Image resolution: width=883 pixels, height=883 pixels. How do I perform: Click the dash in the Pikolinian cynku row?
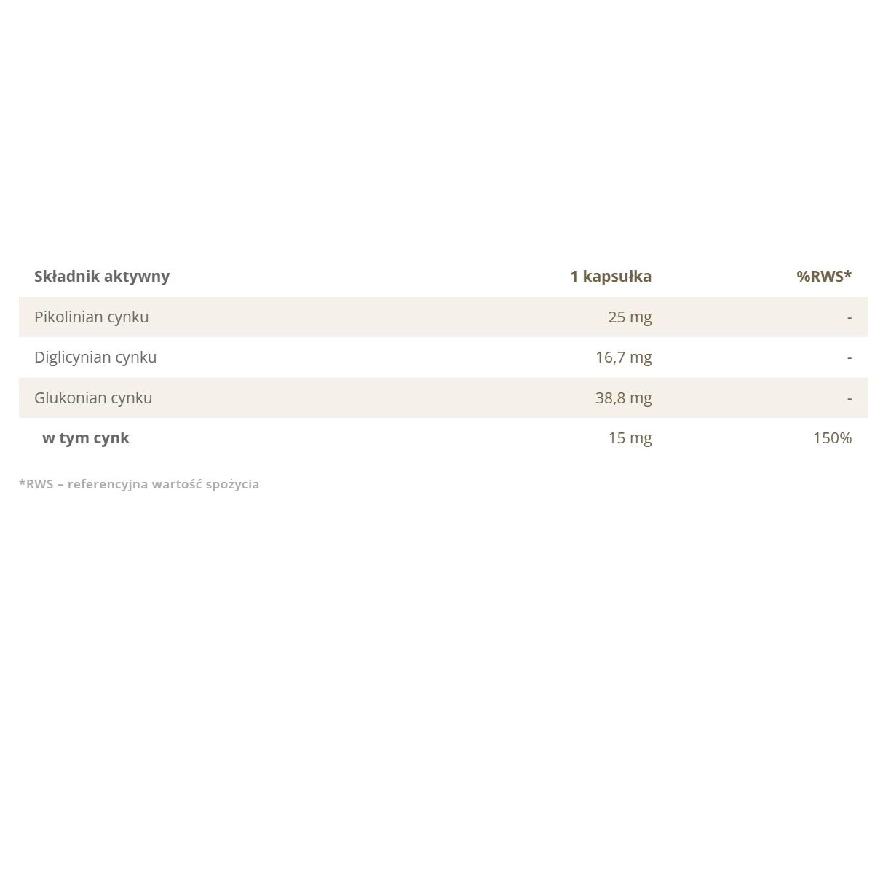pyautogui.click(x=850, y=318)
